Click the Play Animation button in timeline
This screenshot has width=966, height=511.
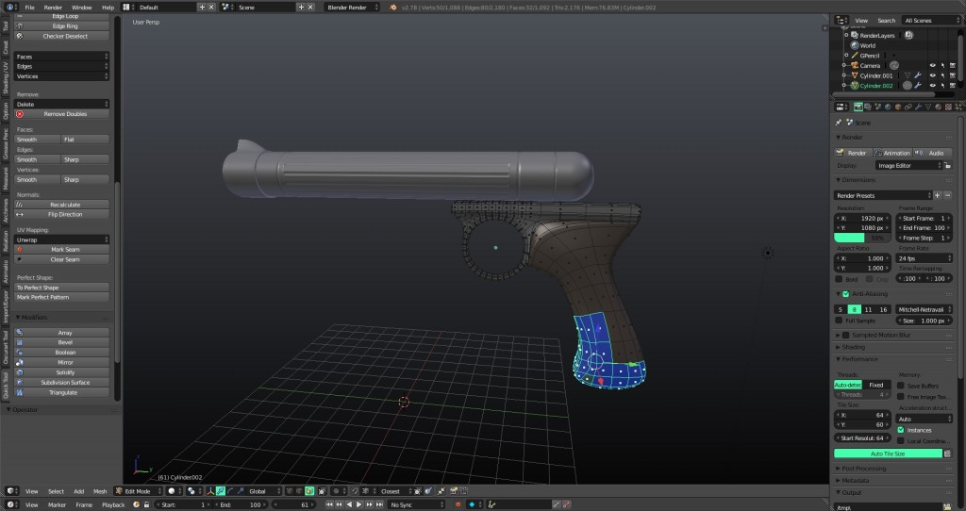click(358, 504)
